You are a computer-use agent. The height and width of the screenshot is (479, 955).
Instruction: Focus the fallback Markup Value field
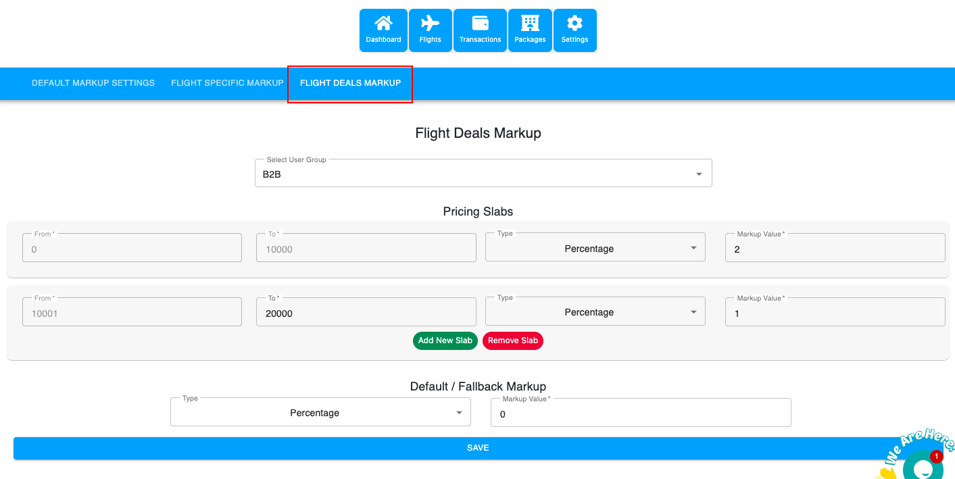(x=640, y=414)
